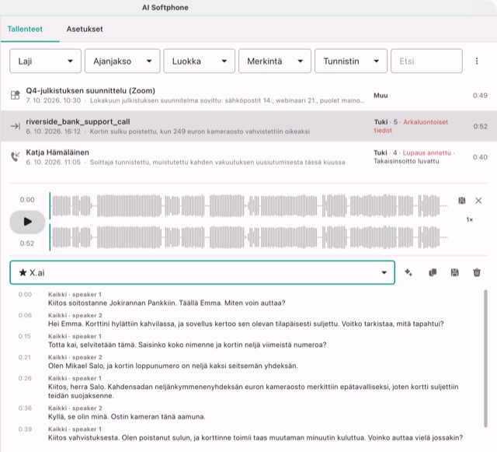Change the 1× playback speed
The height and width of the screenshot is (452, 497).
click(469, 219)
